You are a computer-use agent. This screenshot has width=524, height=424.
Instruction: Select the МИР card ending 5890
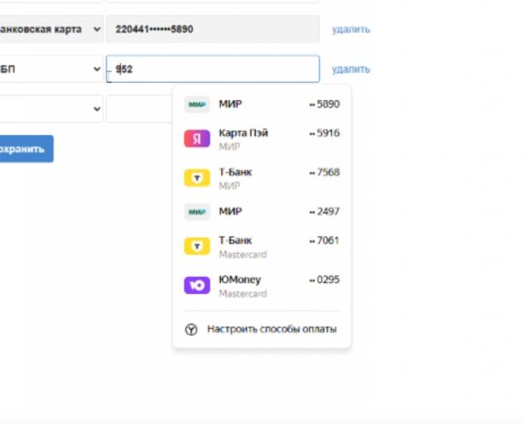pos(262,104)
